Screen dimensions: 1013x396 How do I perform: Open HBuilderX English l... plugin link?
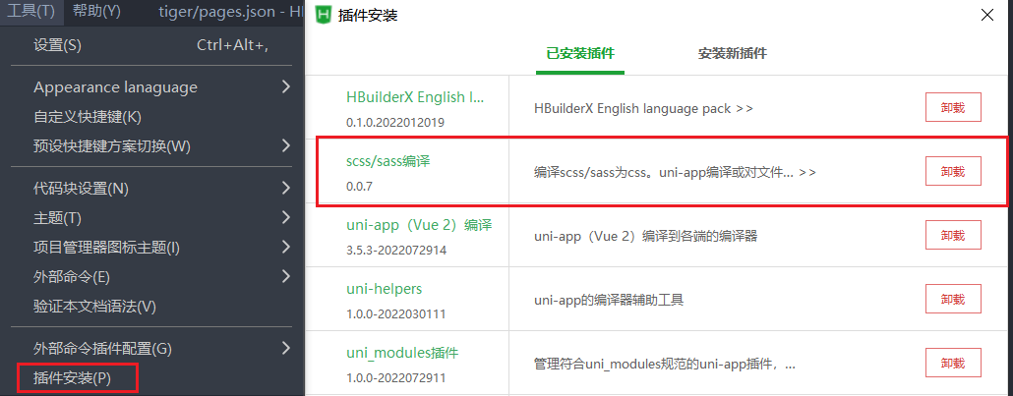(x=415, y=97)
